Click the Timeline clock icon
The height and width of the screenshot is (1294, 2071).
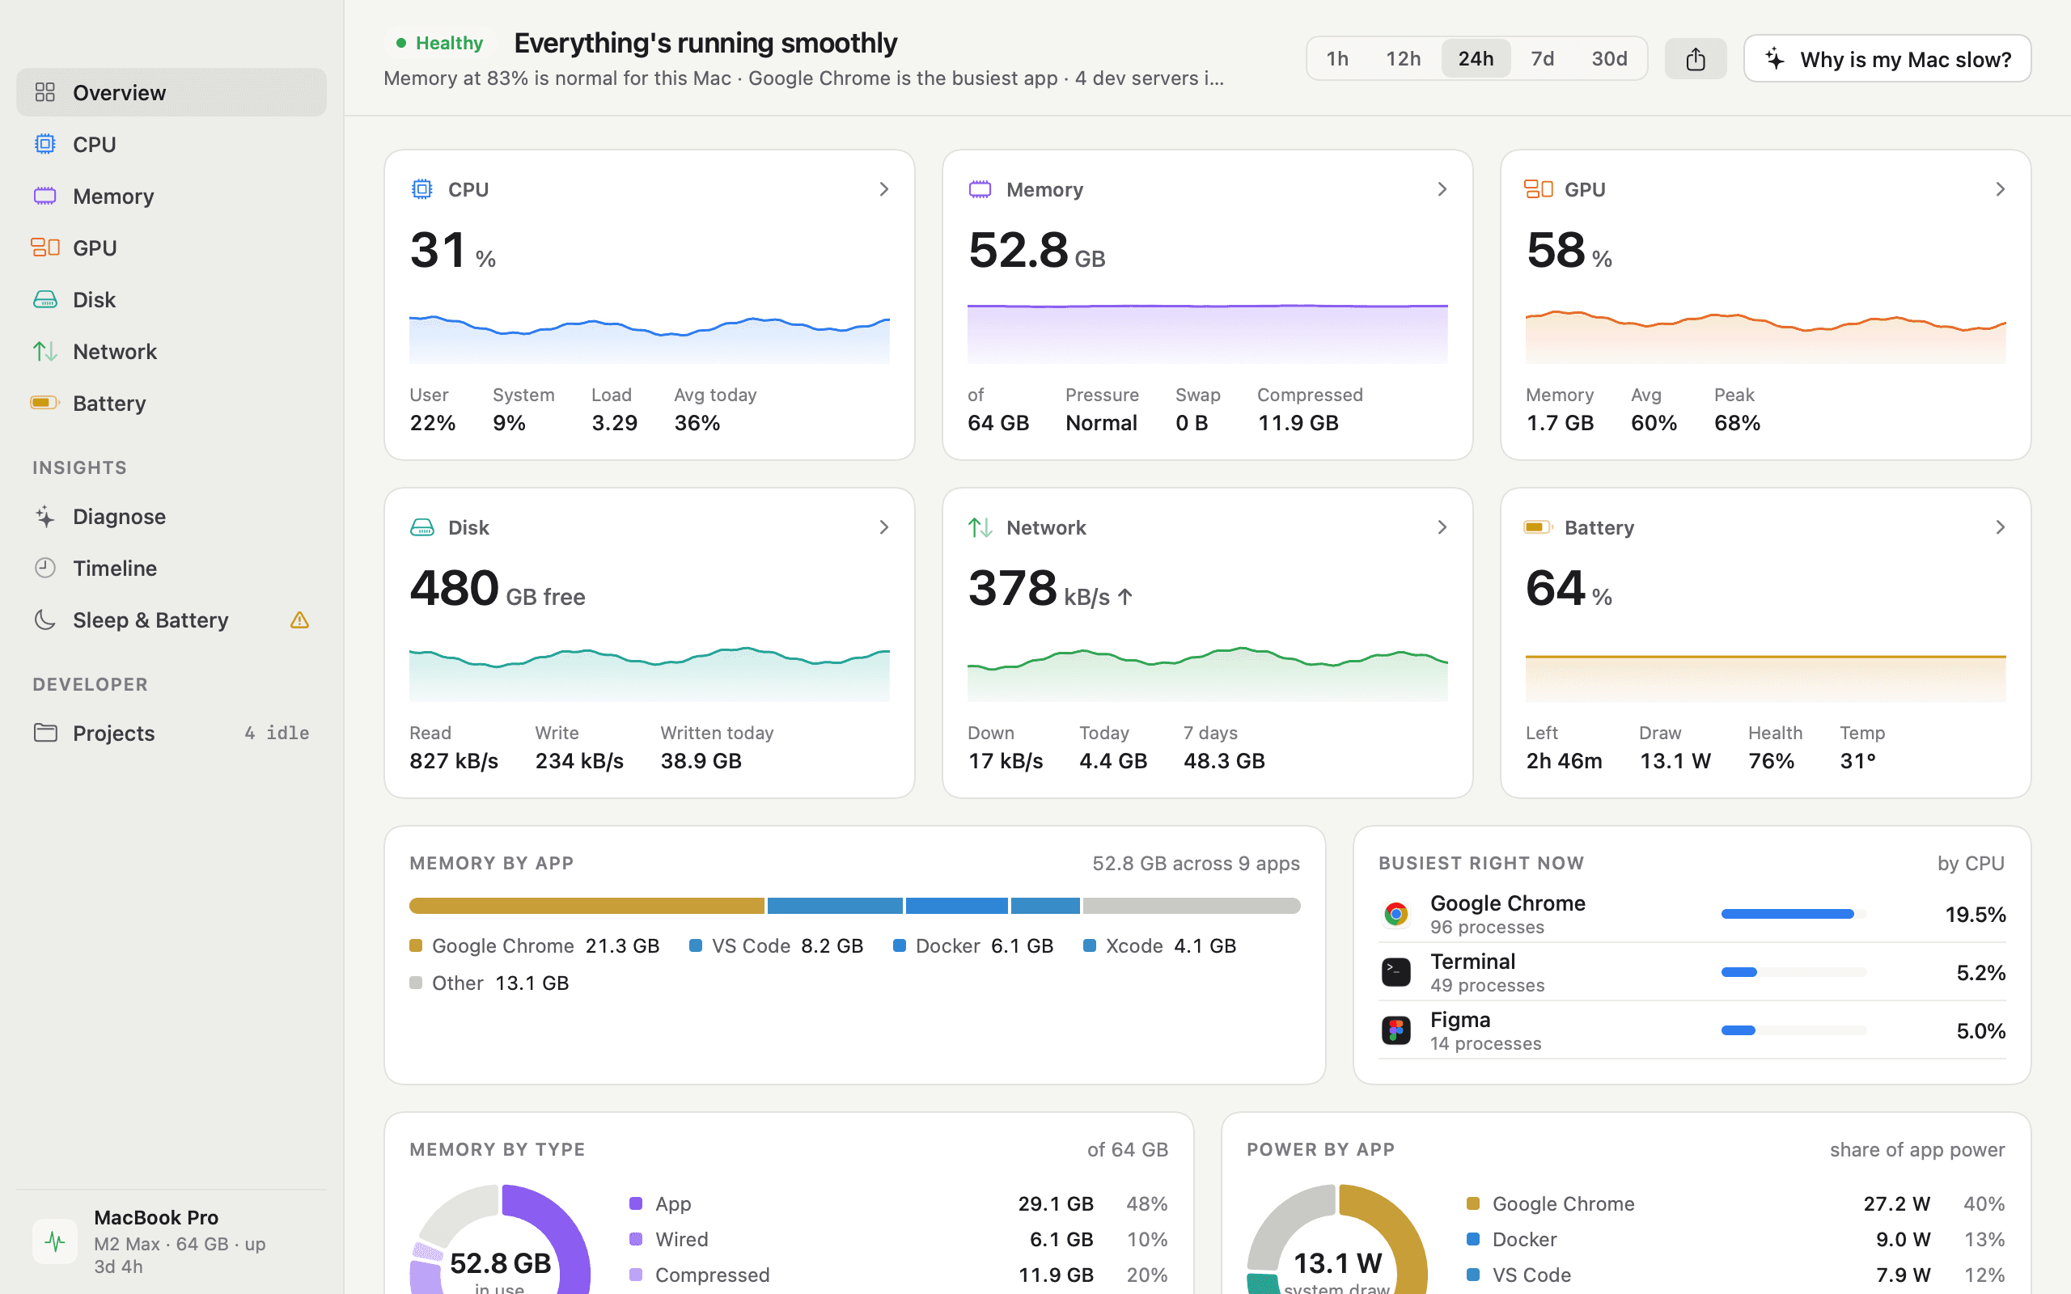(44, 568)
